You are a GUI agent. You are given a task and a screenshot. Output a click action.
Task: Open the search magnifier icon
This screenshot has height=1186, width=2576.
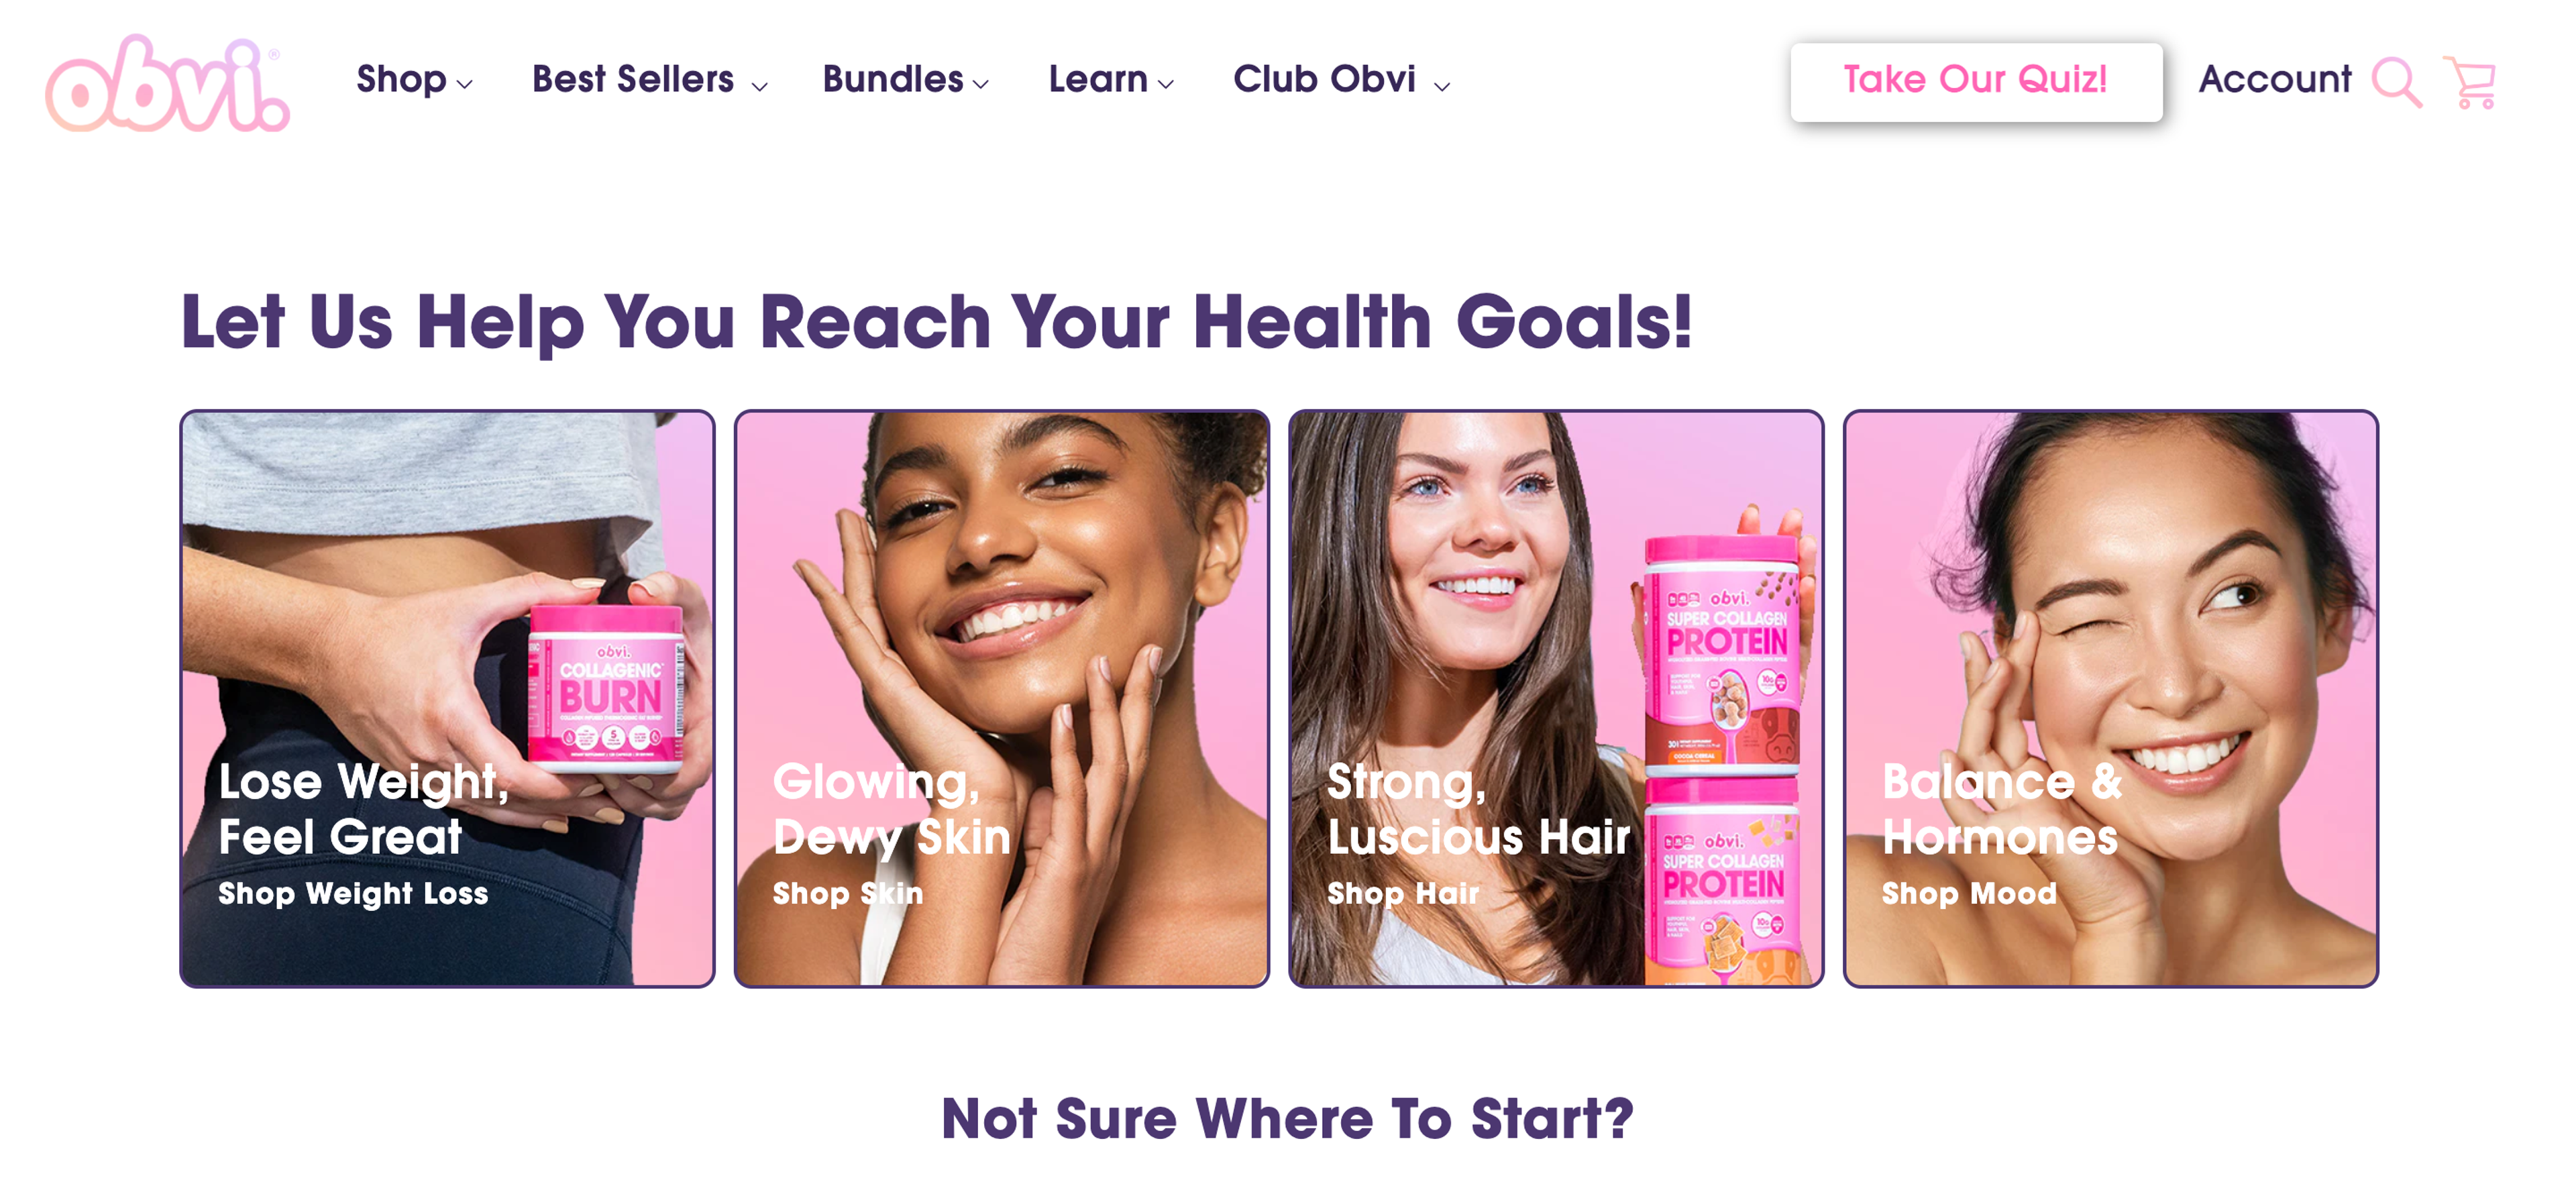2396,81
